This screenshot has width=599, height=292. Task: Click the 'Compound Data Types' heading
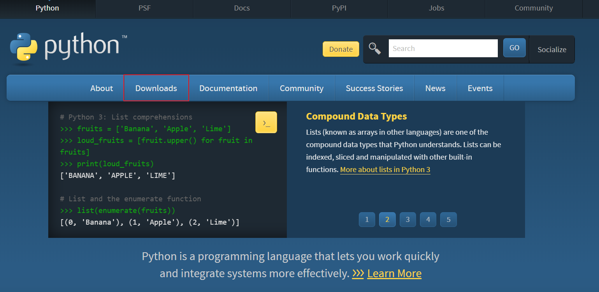click(357, 116)
